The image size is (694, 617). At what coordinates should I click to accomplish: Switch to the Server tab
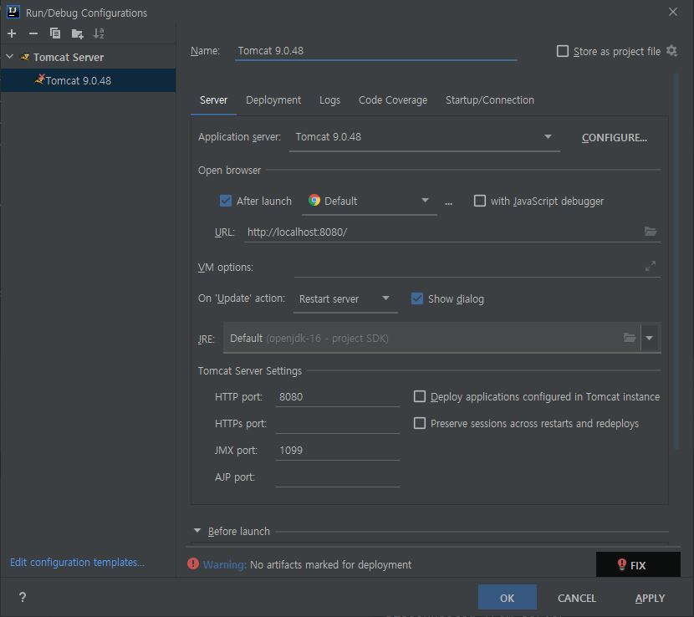[213, 100]
